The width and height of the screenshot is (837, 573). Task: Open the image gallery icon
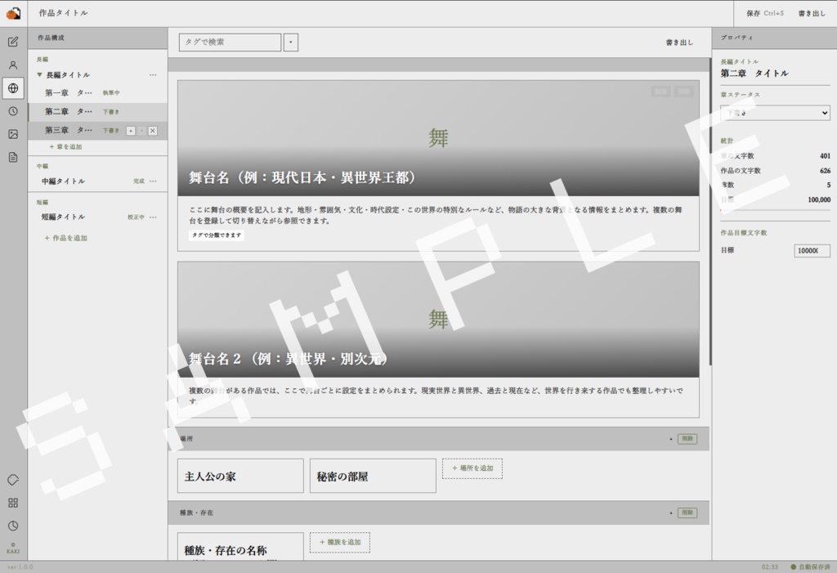(x=13, y=134)
